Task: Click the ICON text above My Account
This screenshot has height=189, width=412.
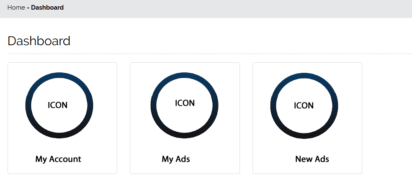Action: pos(58,105)
